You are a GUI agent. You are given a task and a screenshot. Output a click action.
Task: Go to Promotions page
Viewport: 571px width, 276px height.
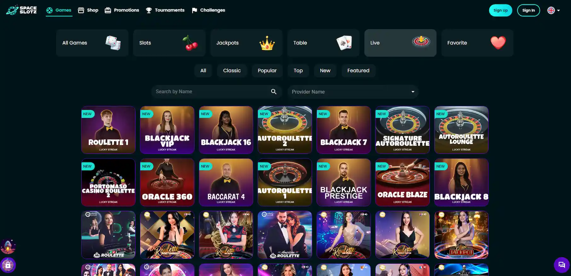122,10
